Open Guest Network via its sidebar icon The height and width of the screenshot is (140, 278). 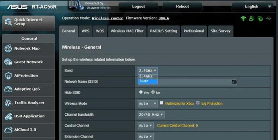(8, 62)
